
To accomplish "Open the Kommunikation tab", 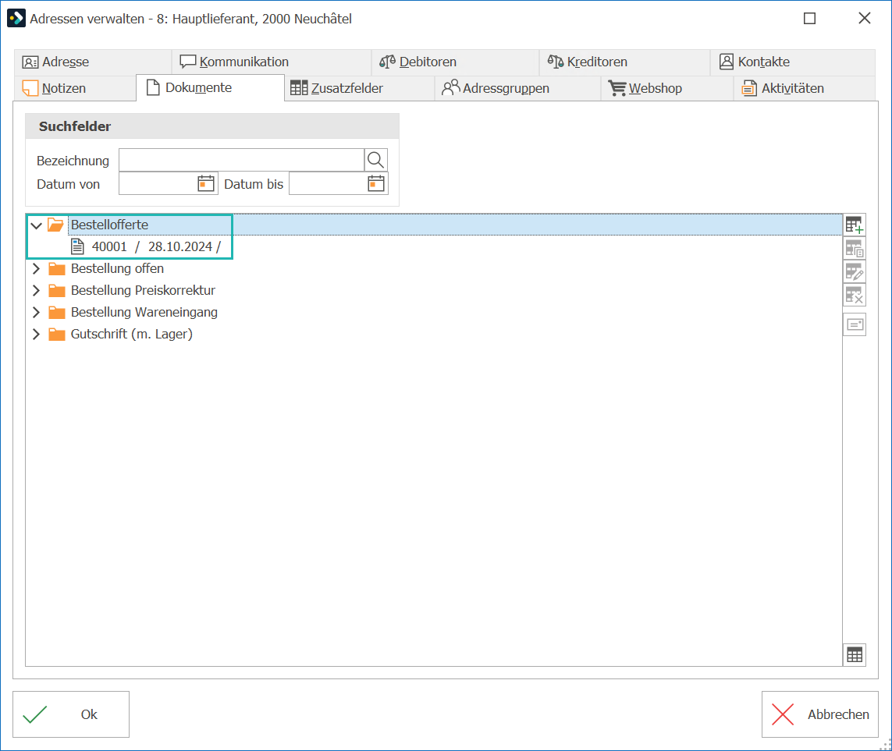I will pyautogui.click(x=272, y=62).
